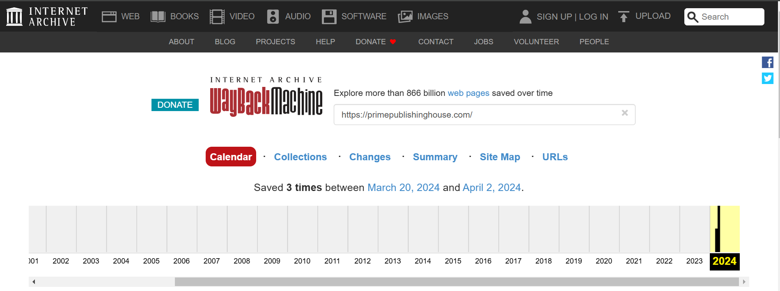
Task: Open SOFTWARE in the top navigation
Action: pos(364,16)
